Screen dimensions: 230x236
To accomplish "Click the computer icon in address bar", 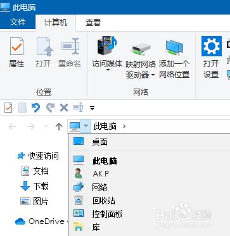I will click(x=75, y=127).
